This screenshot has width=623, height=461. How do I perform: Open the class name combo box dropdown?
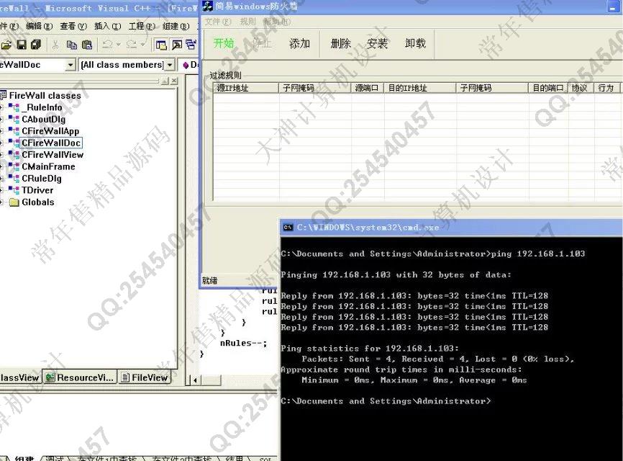[x=71, y=64]
